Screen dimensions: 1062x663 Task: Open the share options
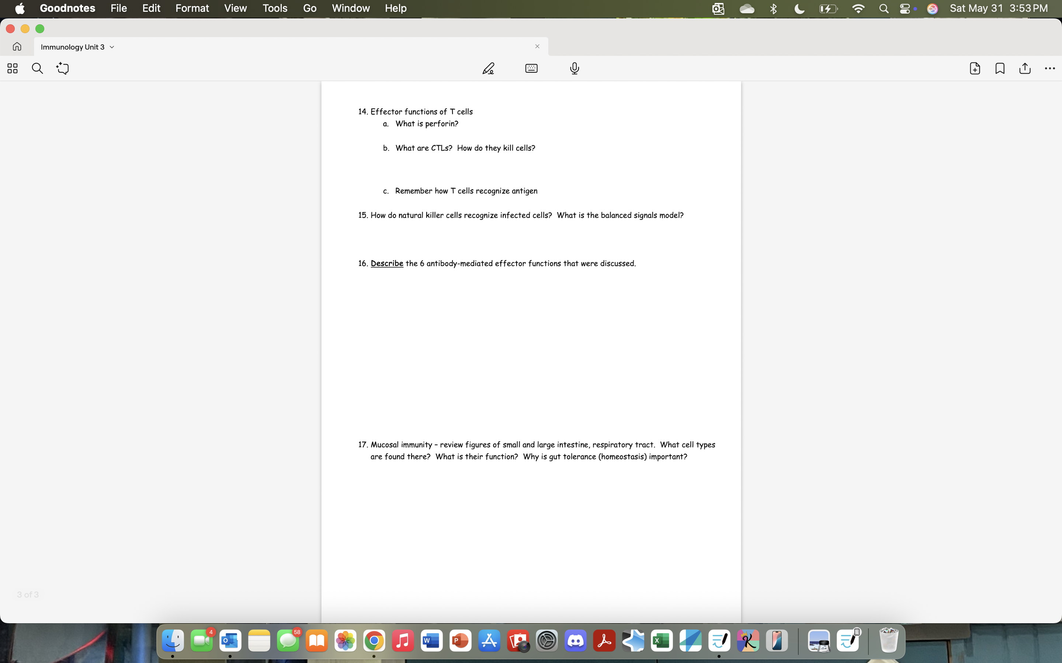tap(1025, 69)
